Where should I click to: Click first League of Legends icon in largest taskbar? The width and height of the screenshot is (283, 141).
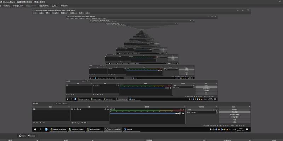coord(52,129)
